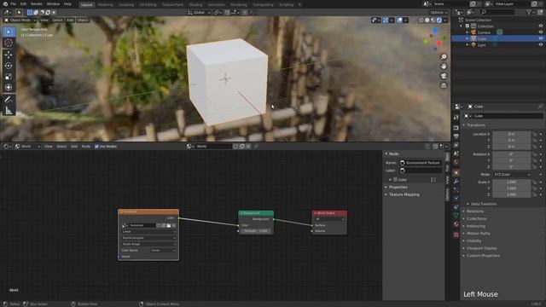This screenshot has height=307, width=546.
Task: Select the Background node header
Action: point(256,213)
